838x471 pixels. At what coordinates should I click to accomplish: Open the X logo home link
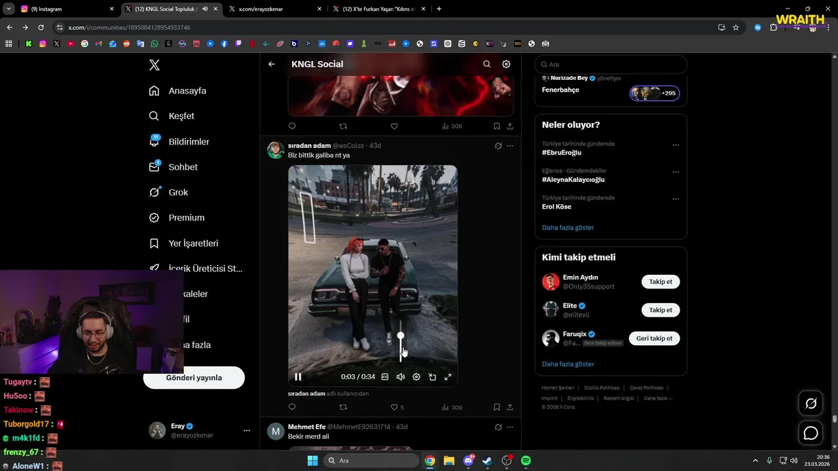(155, 65)
